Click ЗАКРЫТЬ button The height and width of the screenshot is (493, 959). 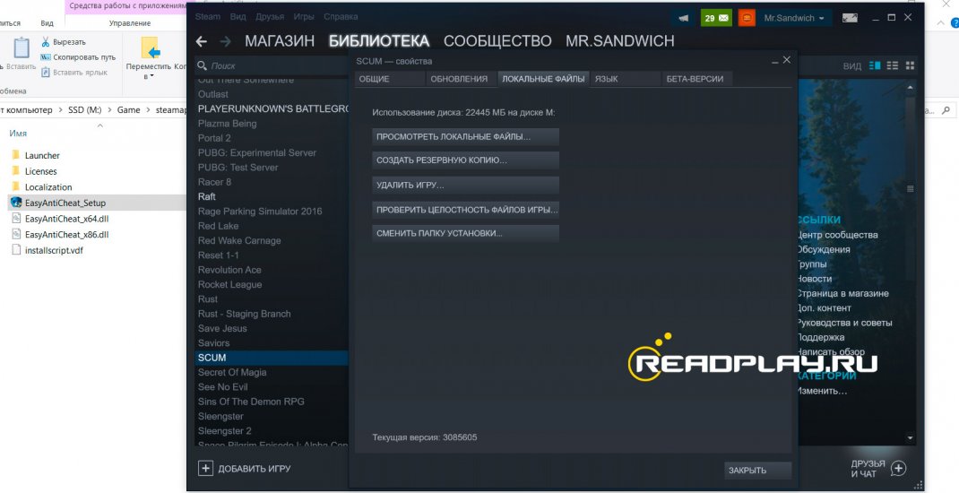(757, 470)
